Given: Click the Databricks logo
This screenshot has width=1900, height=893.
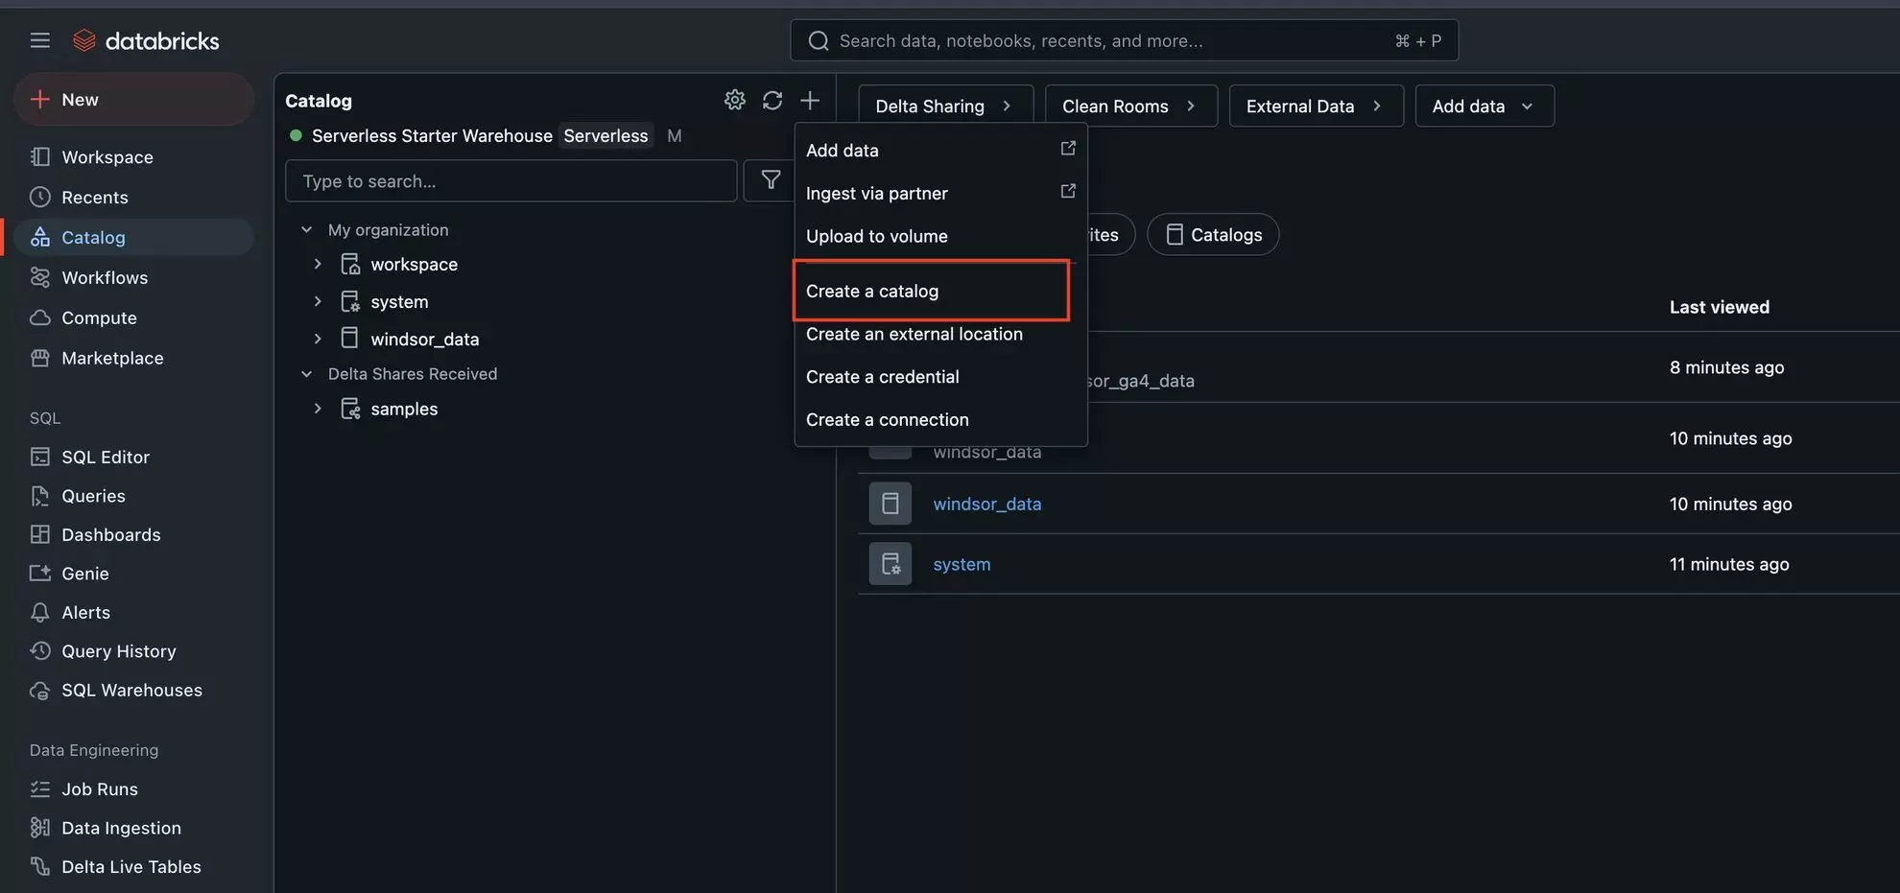Looking at the screenshot, I should point(146,40).
